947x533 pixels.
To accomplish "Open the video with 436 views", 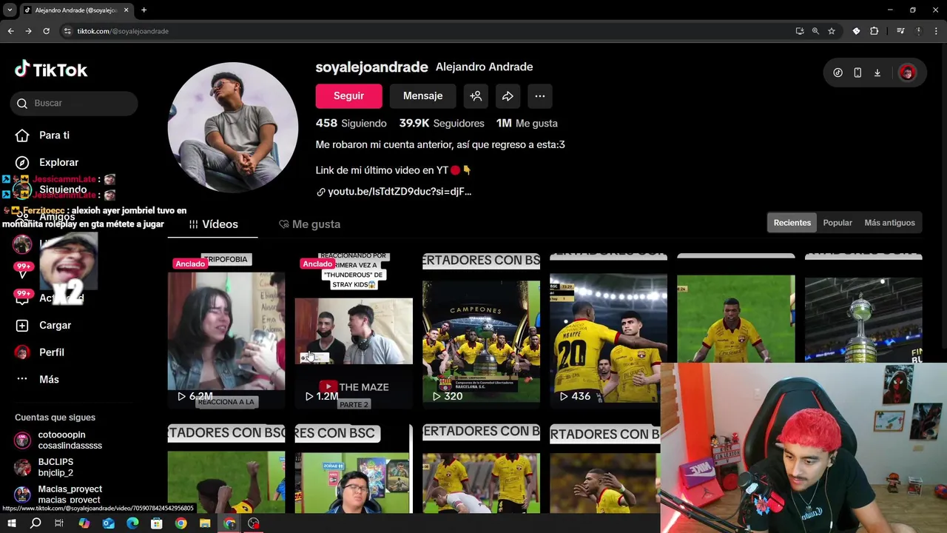I will pyautogui.click(x=608, y=330).
